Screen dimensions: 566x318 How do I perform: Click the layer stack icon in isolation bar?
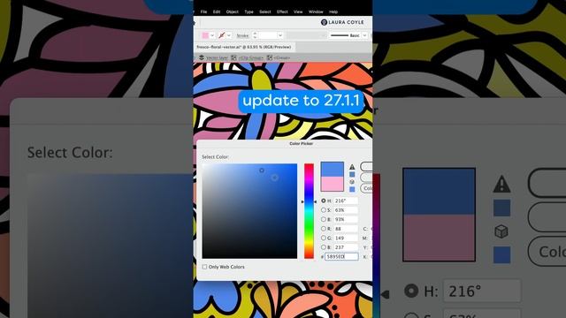(x=202, y=57)
